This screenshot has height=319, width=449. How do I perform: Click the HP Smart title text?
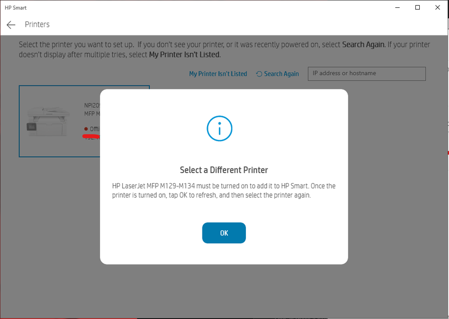pyautogui.click(x=16, y=8)
